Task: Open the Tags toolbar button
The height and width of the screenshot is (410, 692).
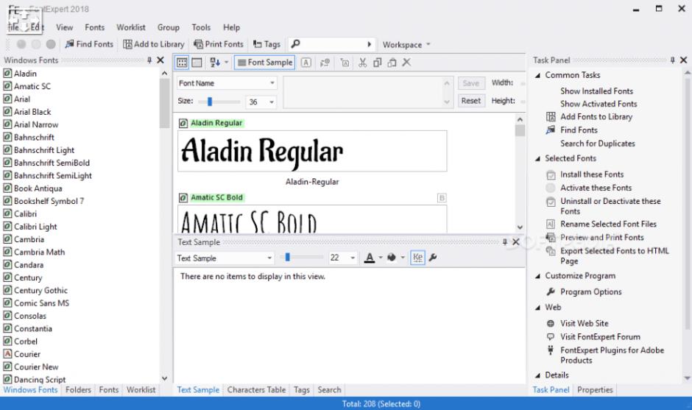Action: [266, 44]
